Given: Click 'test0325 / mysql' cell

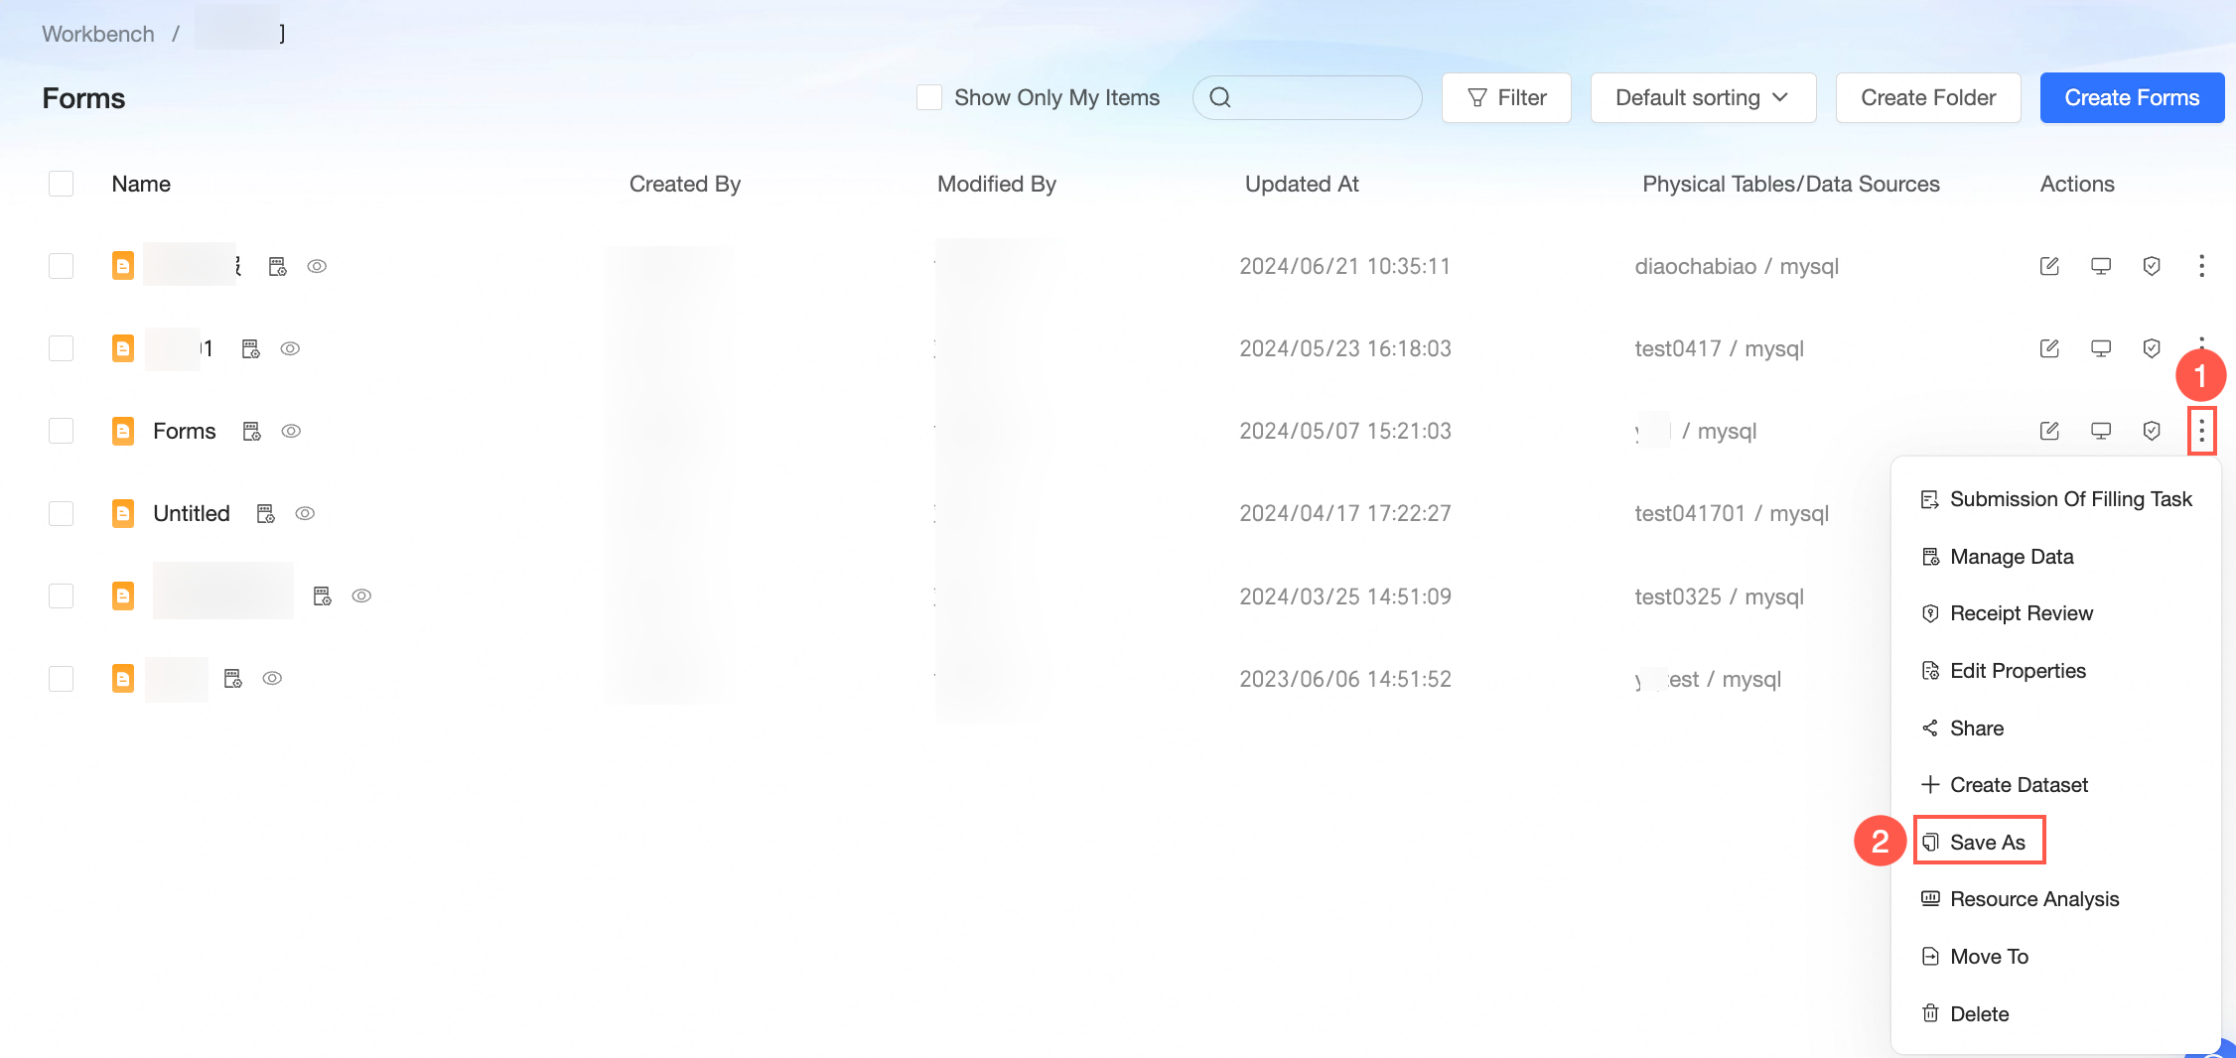Looking at the screenshot, I should coord(1719,596).
